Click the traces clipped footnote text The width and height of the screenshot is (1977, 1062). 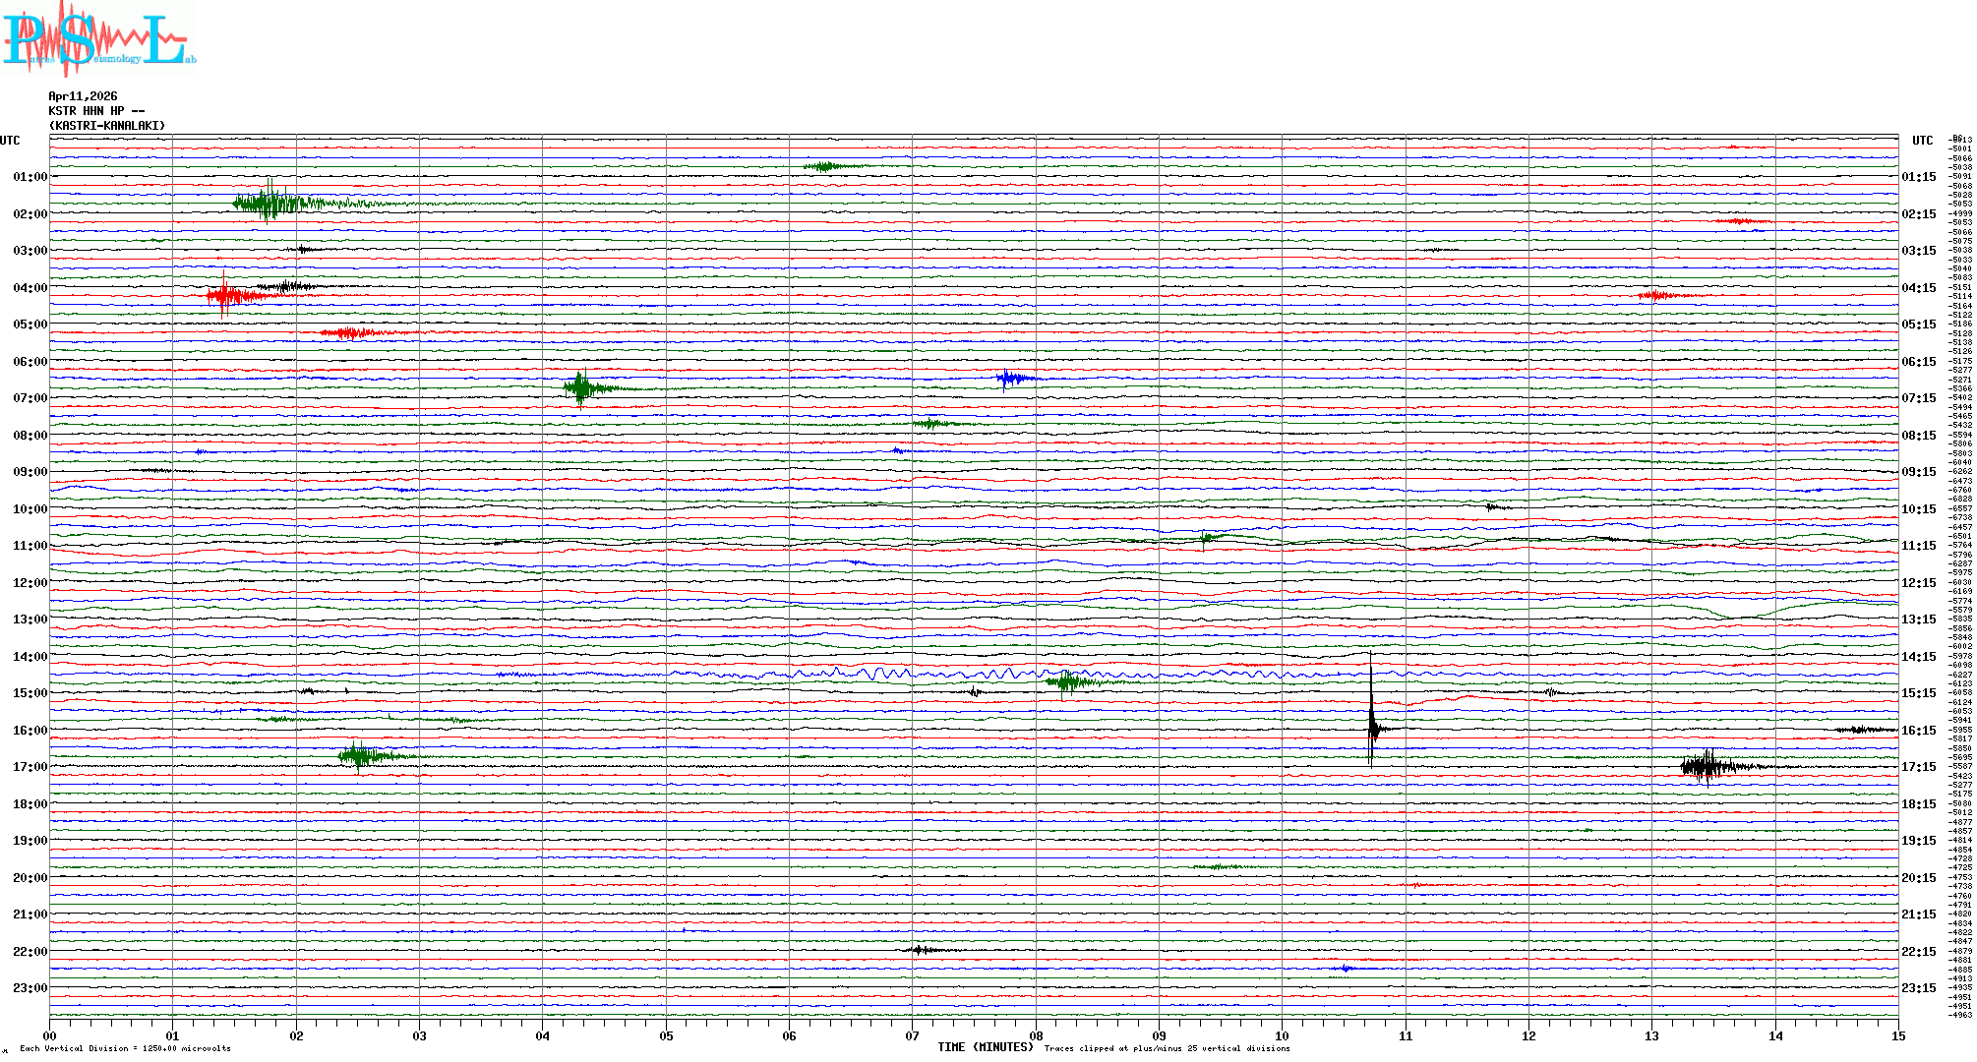click(1167, 1048)
